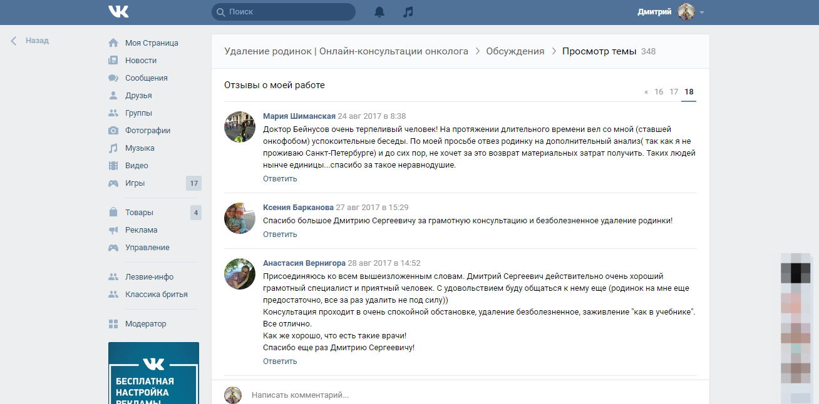
Task: Open Моя Страница menu item
Action: (x=152, y=43)
